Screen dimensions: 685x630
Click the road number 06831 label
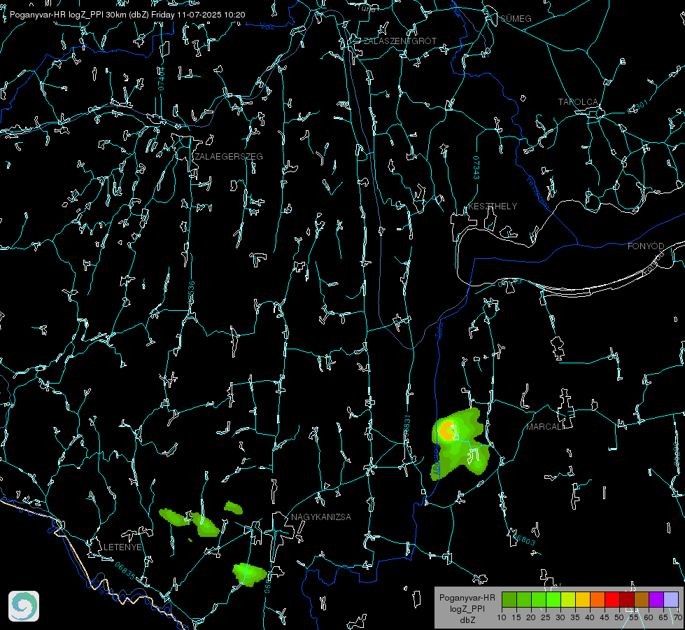407,426
